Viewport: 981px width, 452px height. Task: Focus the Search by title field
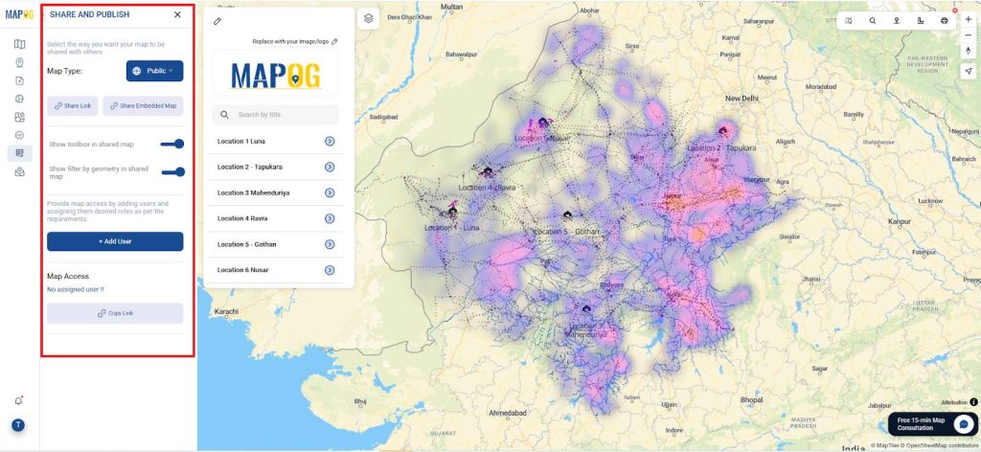point(275,115)
